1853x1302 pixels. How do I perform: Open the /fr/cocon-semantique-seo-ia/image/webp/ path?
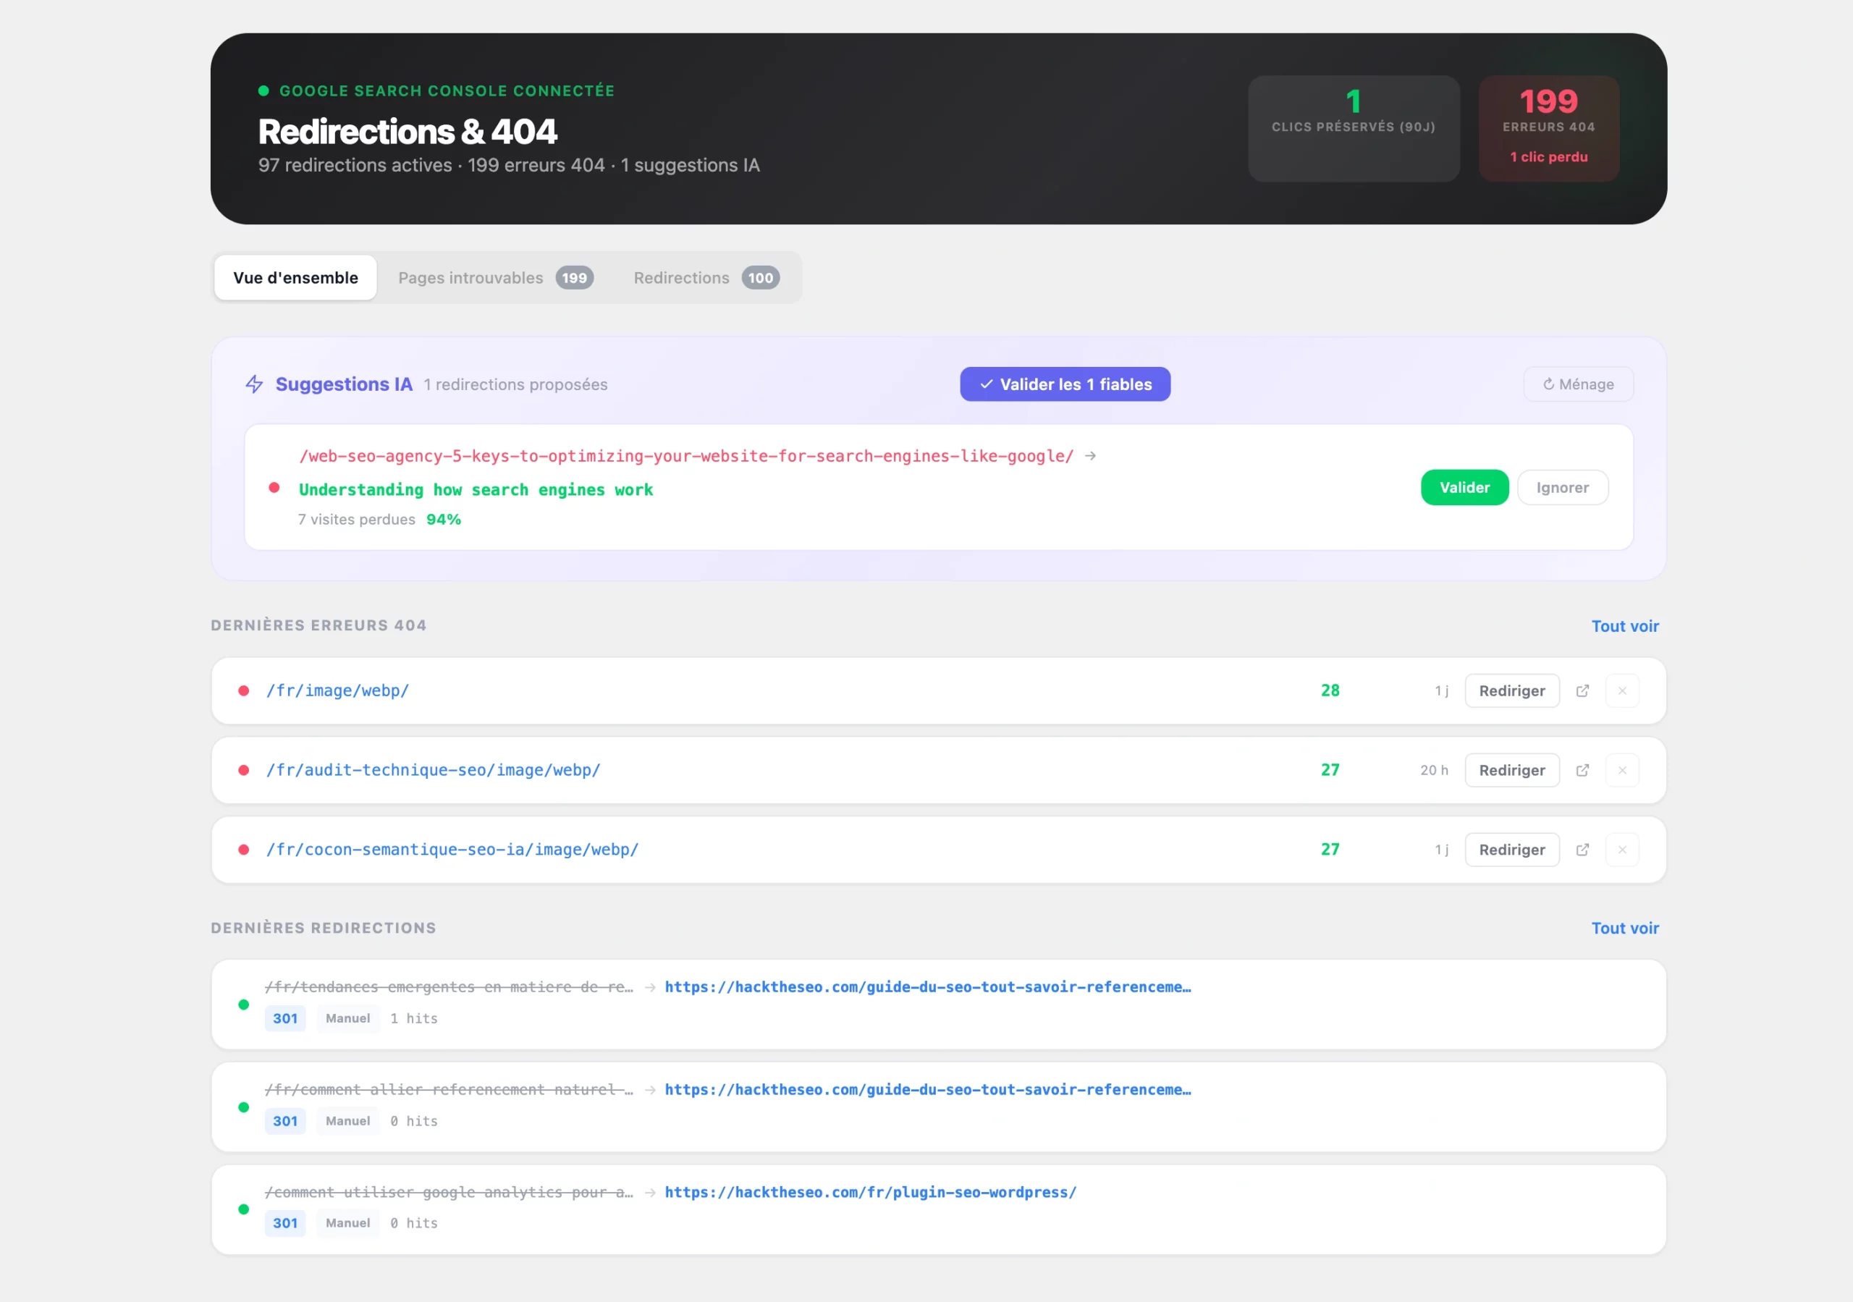(452, 849)
